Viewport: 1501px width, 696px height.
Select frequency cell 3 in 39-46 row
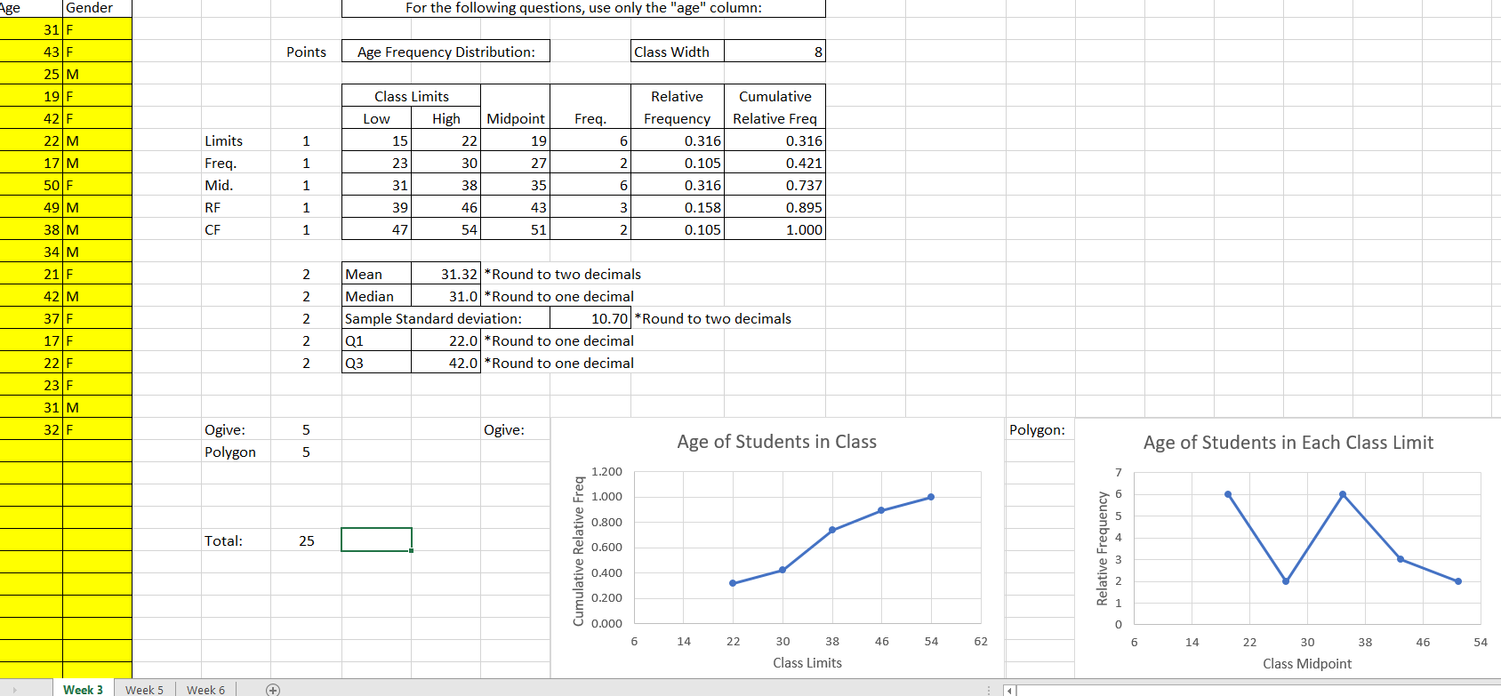[x=590, y=207]
